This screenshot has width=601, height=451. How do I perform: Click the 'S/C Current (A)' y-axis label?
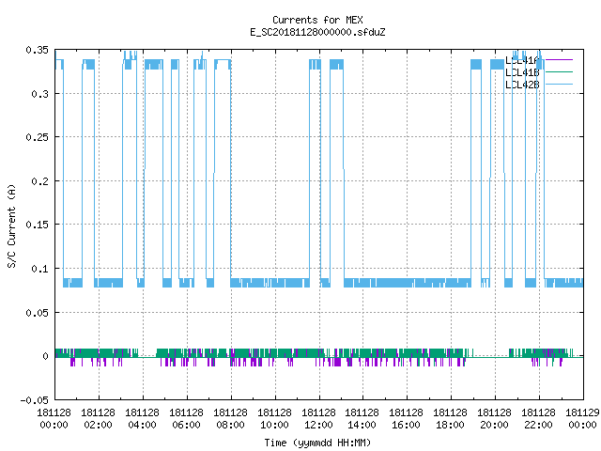pyautogui.click(x=11, y=225)
